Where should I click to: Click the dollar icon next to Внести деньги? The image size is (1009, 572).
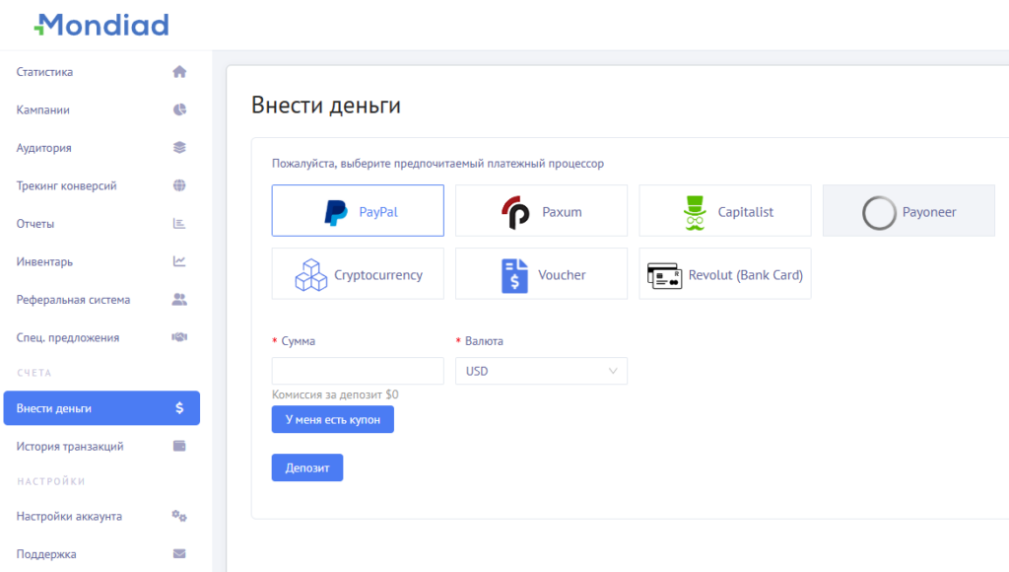pyautogui.click(x=178, y=407)
